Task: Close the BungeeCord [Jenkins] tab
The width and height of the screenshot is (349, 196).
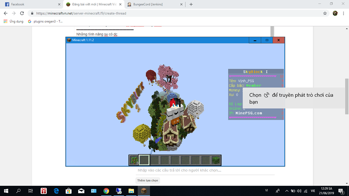Action: click(x=181, y=4)
